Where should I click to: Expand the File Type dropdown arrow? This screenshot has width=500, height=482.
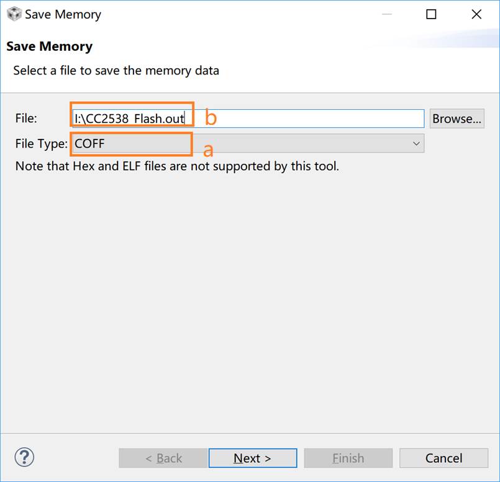pyautogui.click(x=416, y=144)
